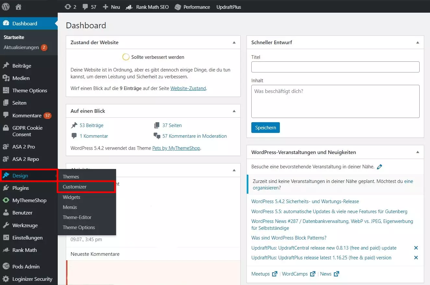This screenshot has width=430, height=285.
Task: Open Medien in the sidebar
Action: click(29, 78)
